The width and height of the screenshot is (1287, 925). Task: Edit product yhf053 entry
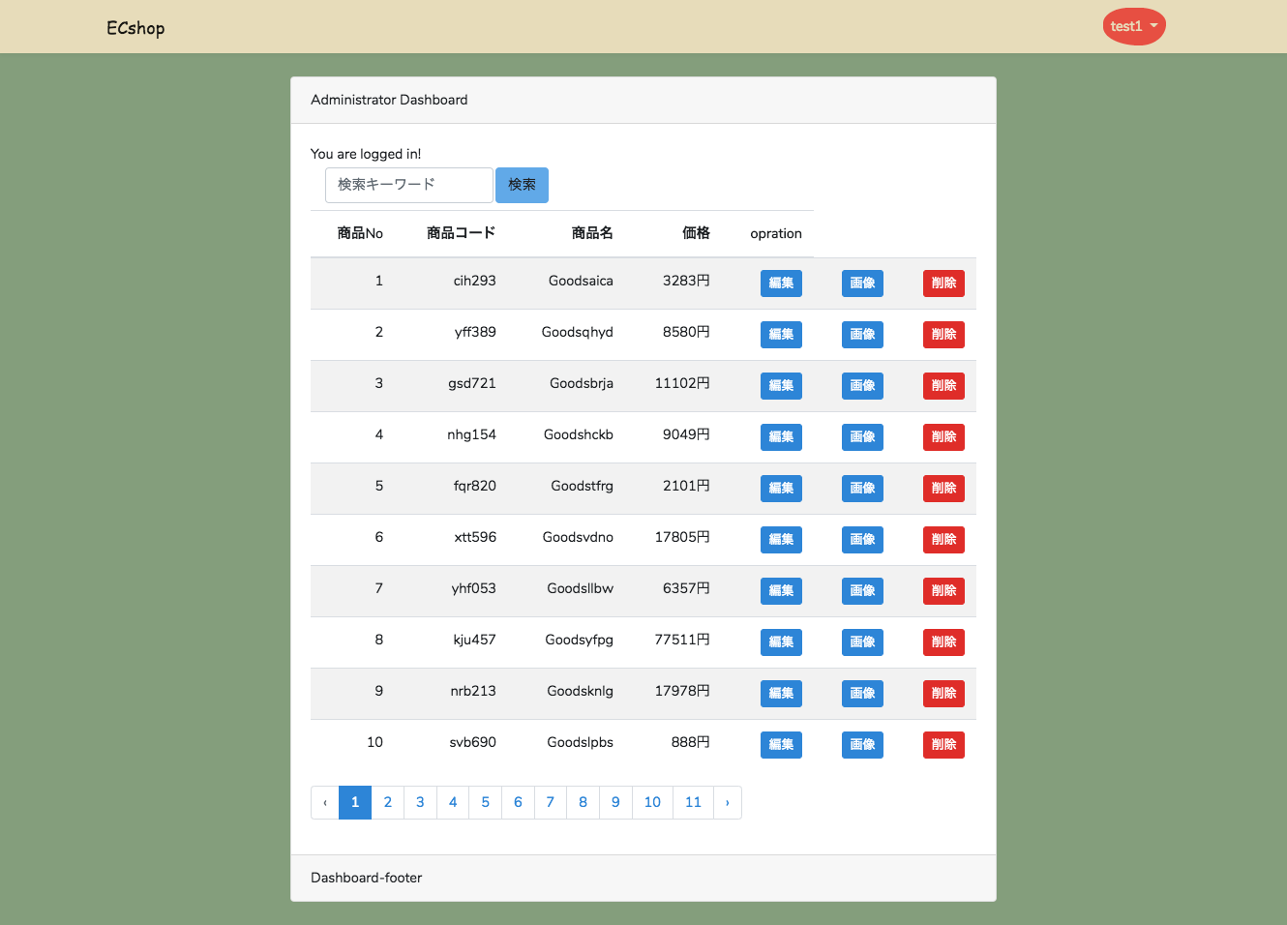[x=780, y=590]
